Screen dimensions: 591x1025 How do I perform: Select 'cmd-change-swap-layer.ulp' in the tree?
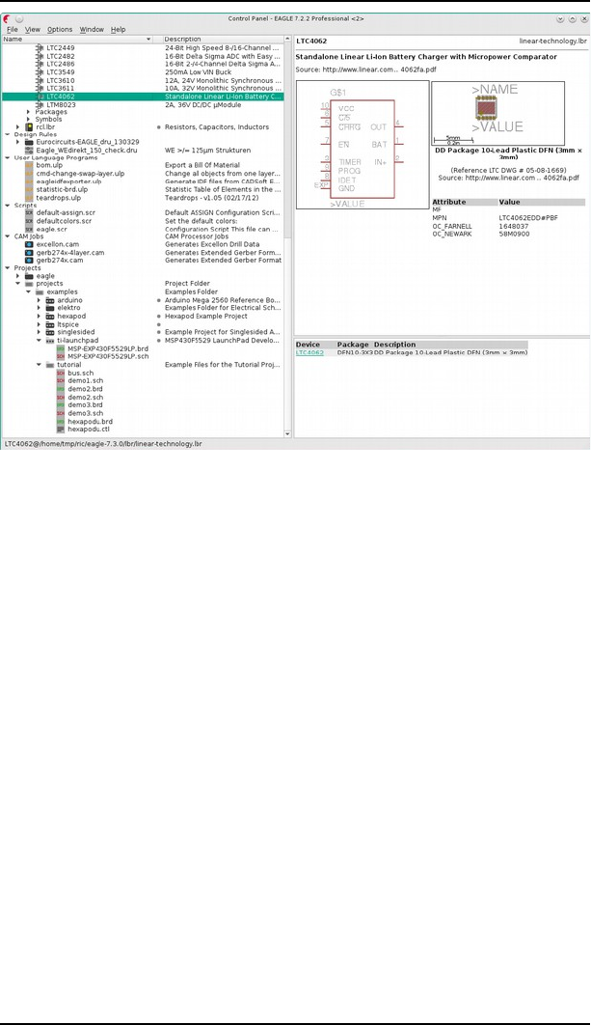80,174
